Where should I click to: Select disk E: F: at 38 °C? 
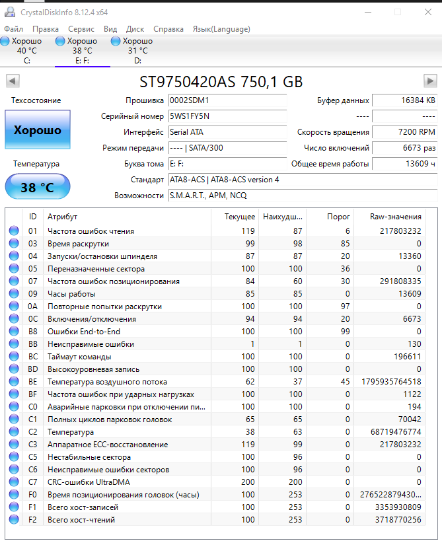(83, 51)
